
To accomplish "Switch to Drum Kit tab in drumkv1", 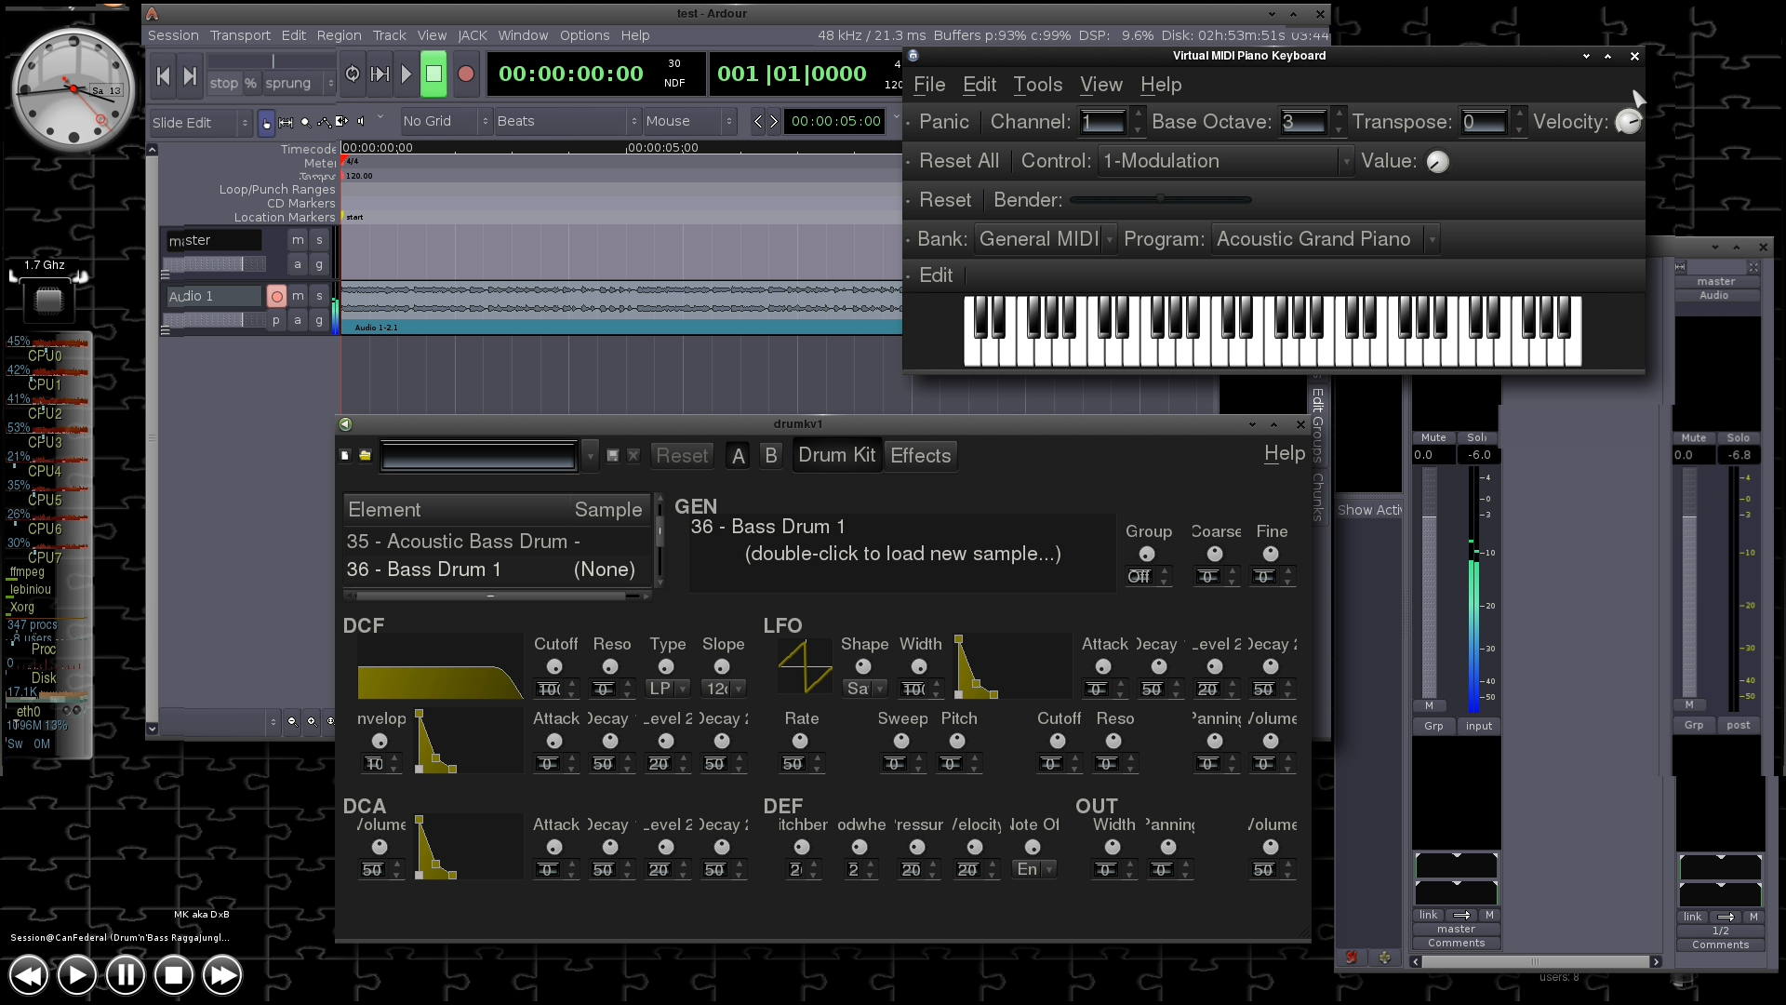I will (836, 455).
